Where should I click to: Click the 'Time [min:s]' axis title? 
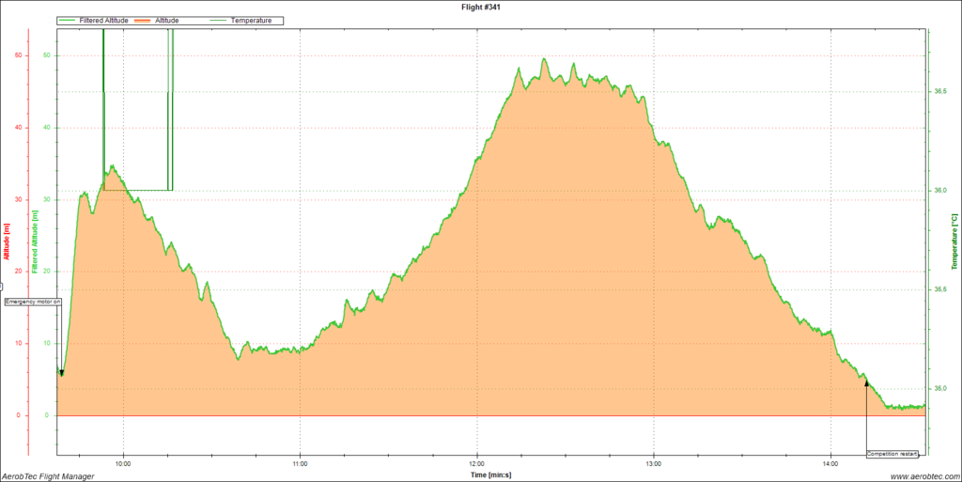coord(490,475)
